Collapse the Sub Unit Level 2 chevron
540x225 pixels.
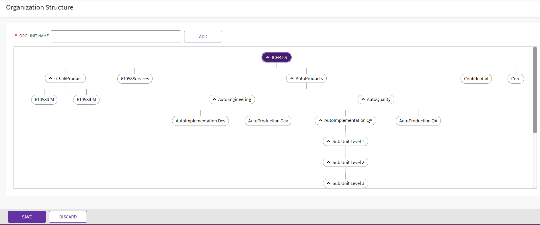[x=329, y=163]
